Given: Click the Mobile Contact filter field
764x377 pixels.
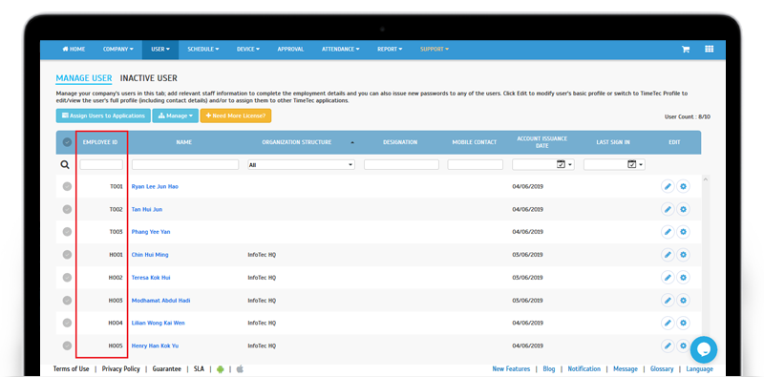Looking at the screenshot, I should tap(475, 164).
